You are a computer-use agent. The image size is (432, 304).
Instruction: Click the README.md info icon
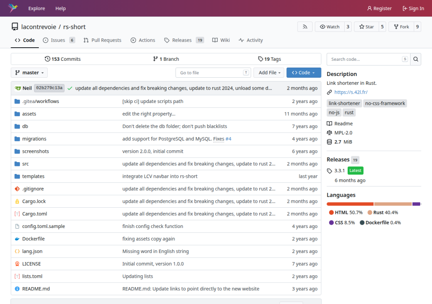[x=17, y=289]
